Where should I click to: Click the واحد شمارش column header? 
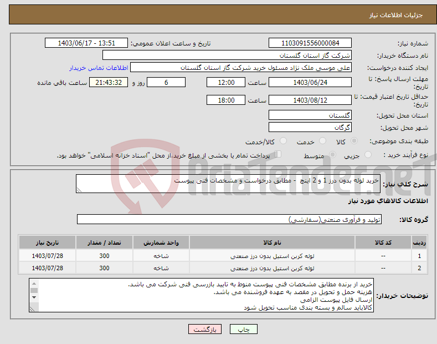[x=161, y=242]
